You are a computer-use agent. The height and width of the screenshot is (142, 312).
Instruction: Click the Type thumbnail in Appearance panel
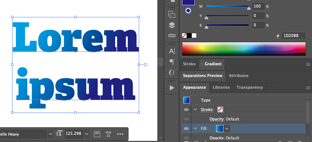click(187, 100)
